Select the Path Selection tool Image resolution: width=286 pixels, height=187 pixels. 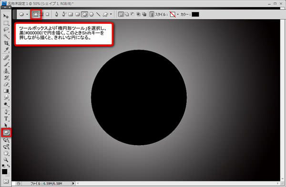[x=6, y=125]
